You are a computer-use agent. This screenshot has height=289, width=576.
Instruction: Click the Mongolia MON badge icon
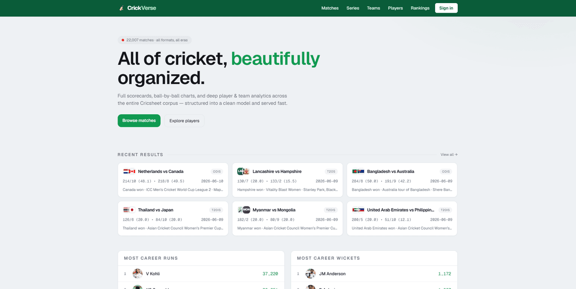[247, 210]
